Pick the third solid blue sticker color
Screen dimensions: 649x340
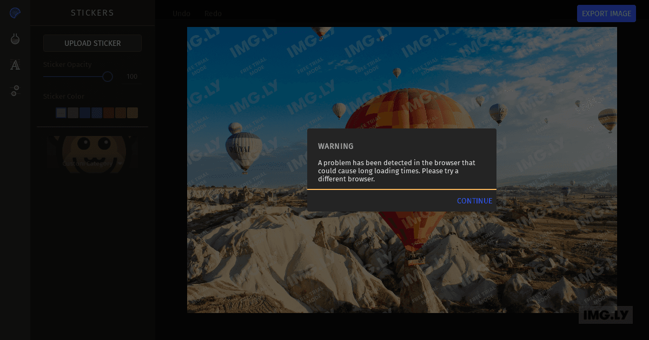85,113
